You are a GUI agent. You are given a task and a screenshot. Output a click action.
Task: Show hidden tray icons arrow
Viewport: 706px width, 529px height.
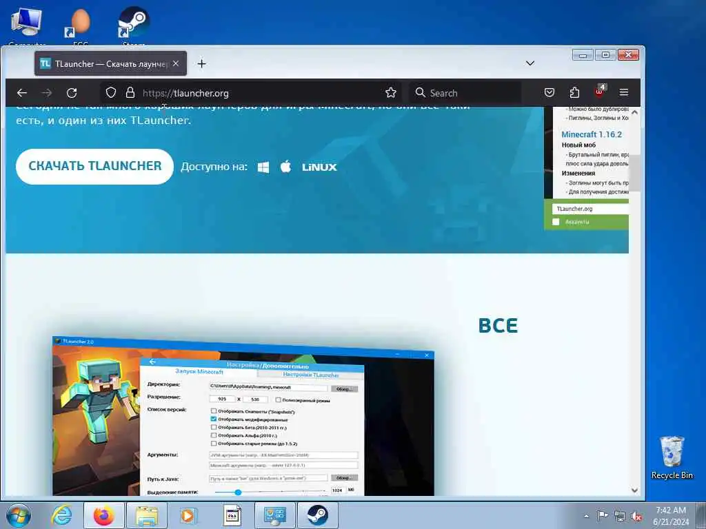click(x=586, y=516)
